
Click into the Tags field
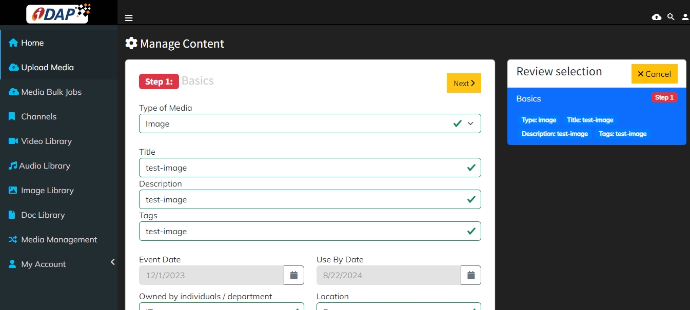310,231
